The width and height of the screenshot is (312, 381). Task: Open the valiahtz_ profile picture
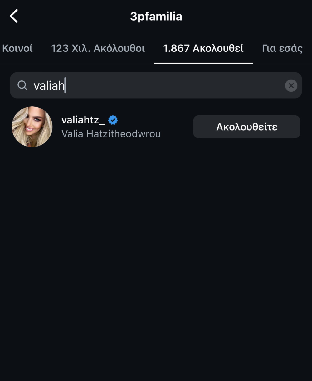click(x=32, y=127)
